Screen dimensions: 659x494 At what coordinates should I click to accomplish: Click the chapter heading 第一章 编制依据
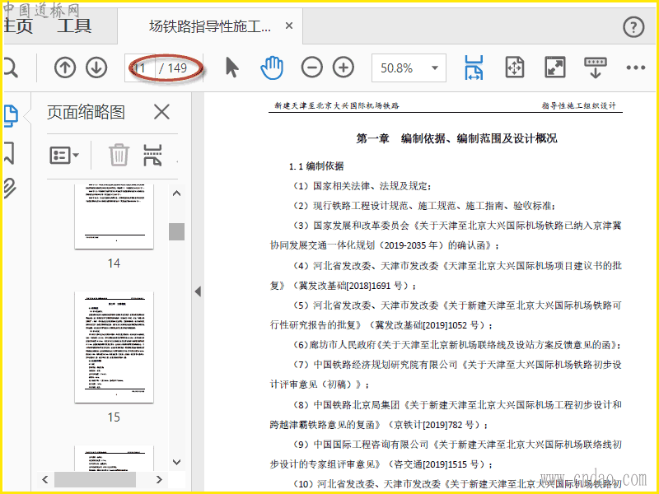456,138
